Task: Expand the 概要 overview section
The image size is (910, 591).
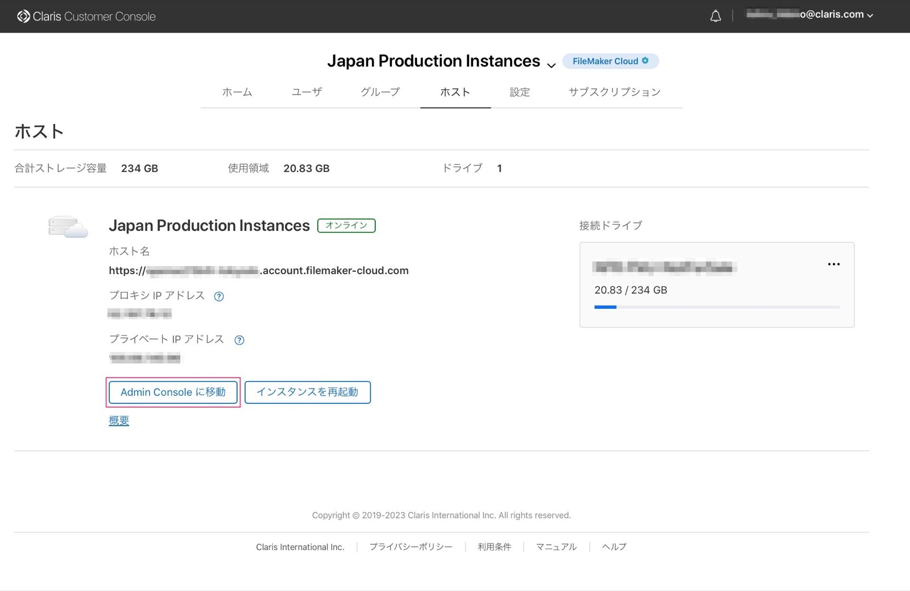Action: point(118,420)
